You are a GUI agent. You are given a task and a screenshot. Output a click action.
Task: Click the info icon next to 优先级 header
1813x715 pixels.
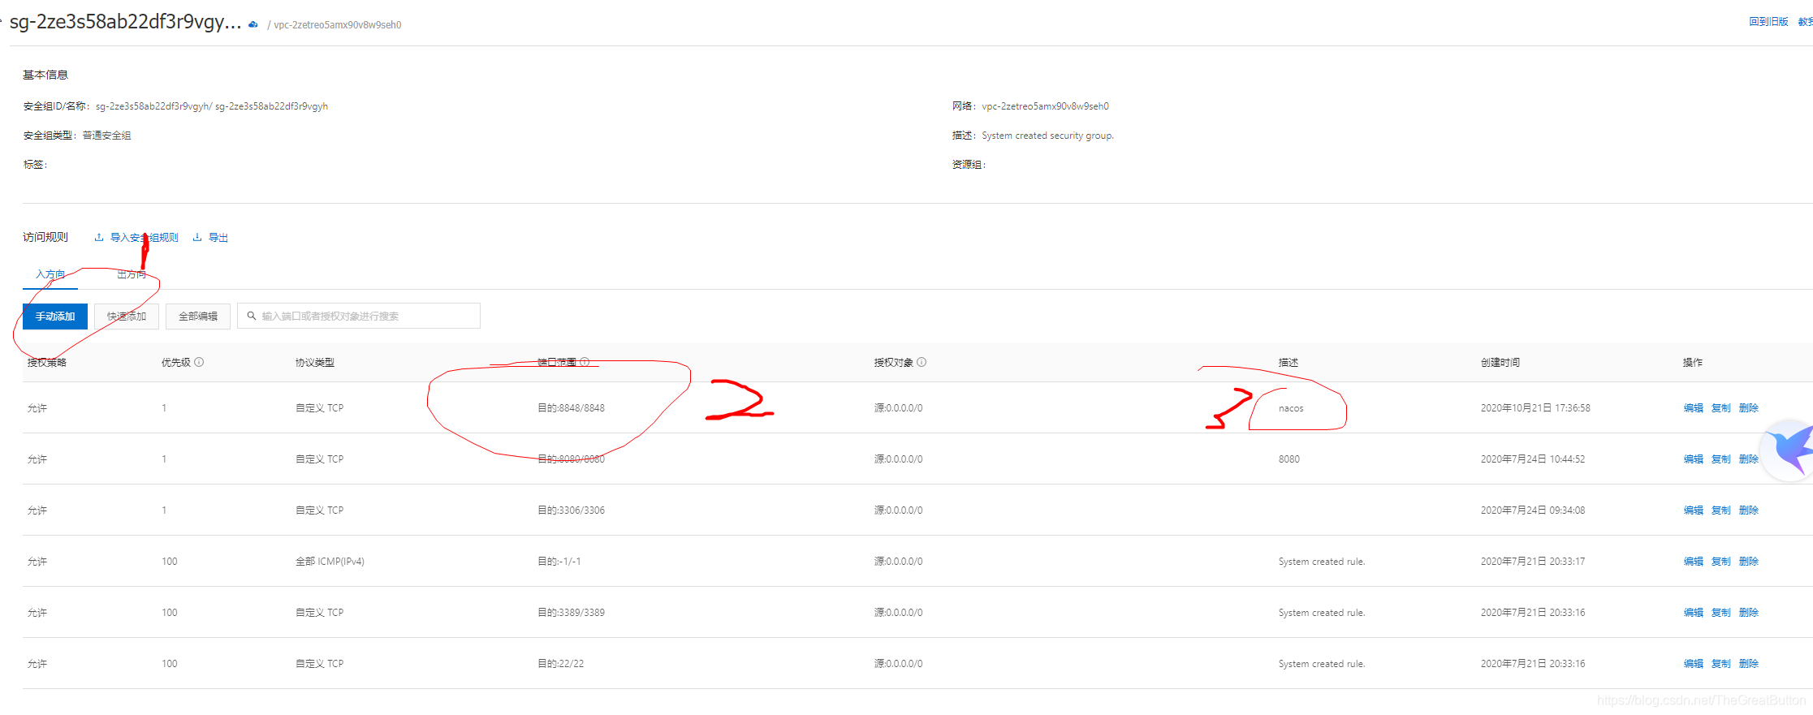click(x=199, y=362)
